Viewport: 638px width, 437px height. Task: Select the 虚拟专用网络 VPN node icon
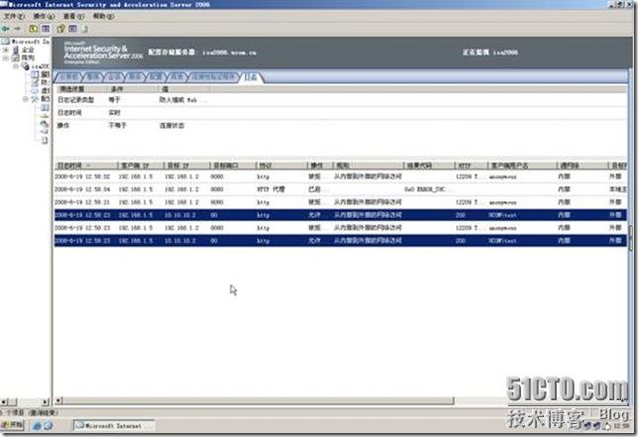pos(36,90)
